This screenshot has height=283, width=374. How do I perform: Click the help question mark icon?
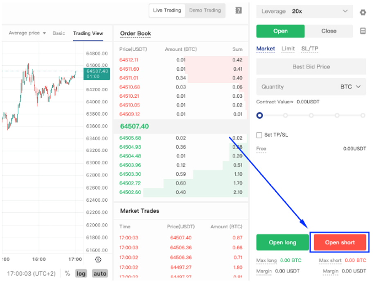tap(239, 10)
